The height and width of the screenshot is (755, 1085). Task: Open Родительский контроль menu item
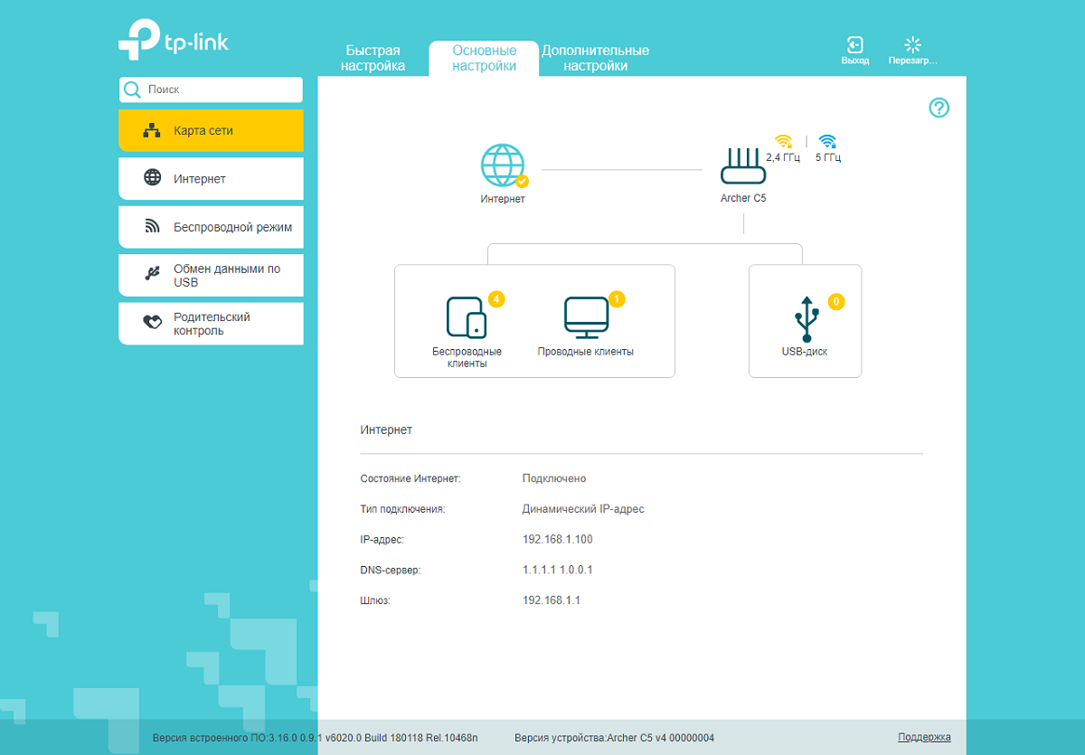211,324
